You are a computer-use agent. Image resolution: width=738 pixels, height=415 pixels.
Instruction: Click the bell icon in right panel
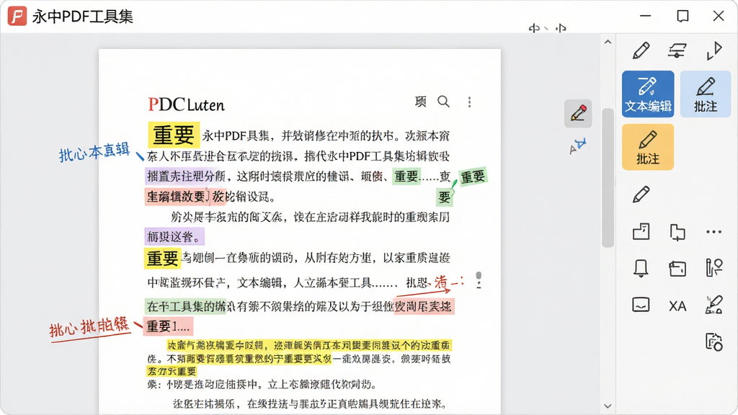[641, 269]
